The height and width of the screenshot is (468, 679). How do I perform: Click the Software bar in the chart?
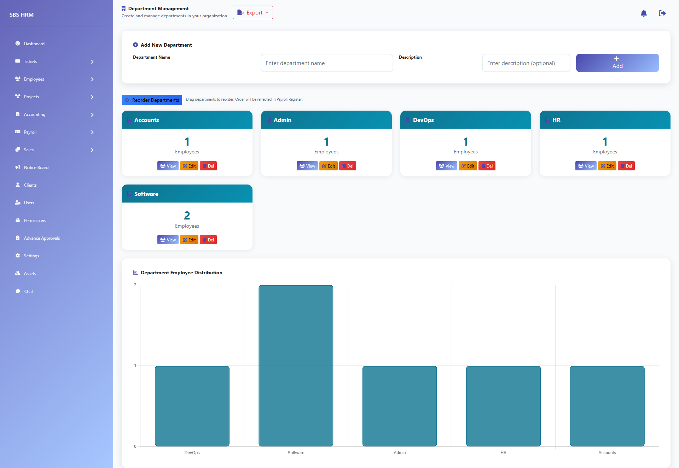tap(296, 365)
